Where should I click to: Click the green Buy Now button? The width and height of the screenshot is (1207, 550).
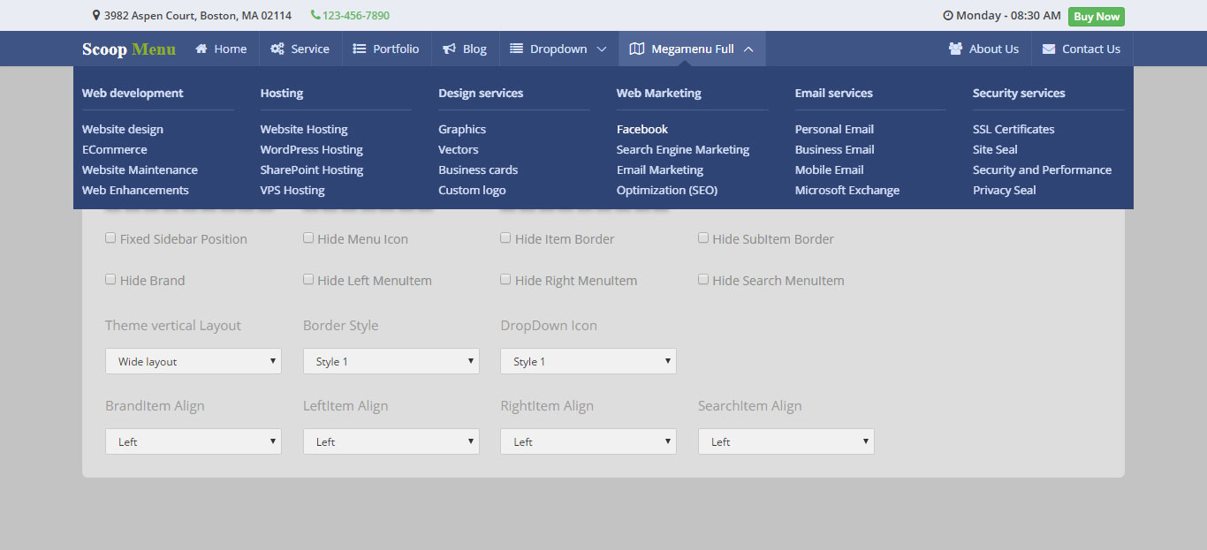tap(1096, 16)
